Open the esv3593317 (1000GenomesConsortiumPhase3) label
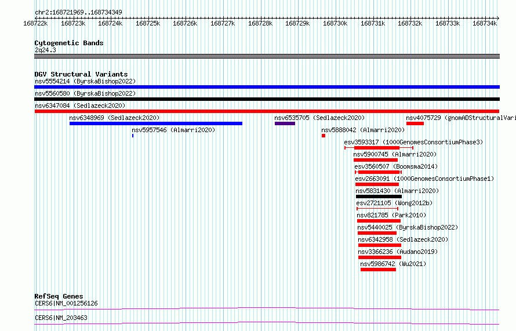 click(x=413, y=142)
